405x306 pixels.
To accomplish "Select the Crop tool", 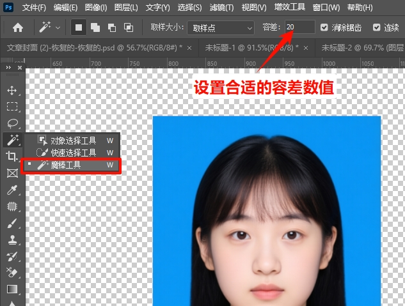I will click(12, 157).
